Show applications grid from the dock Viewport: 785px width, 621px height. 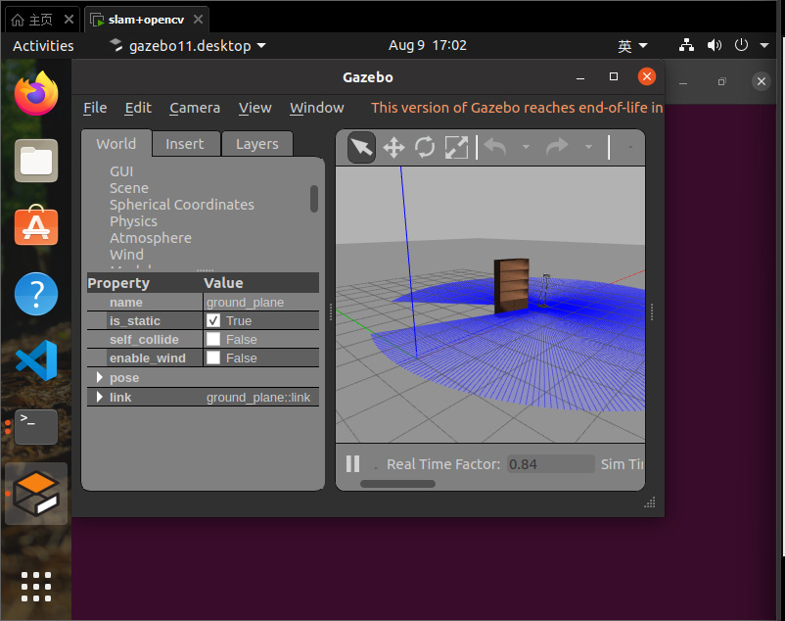coord(36,587)
